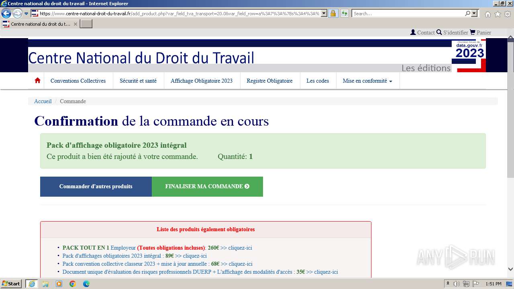
Task: Go forward with the browser Forward arrow
Action: (x=17, y=13)
